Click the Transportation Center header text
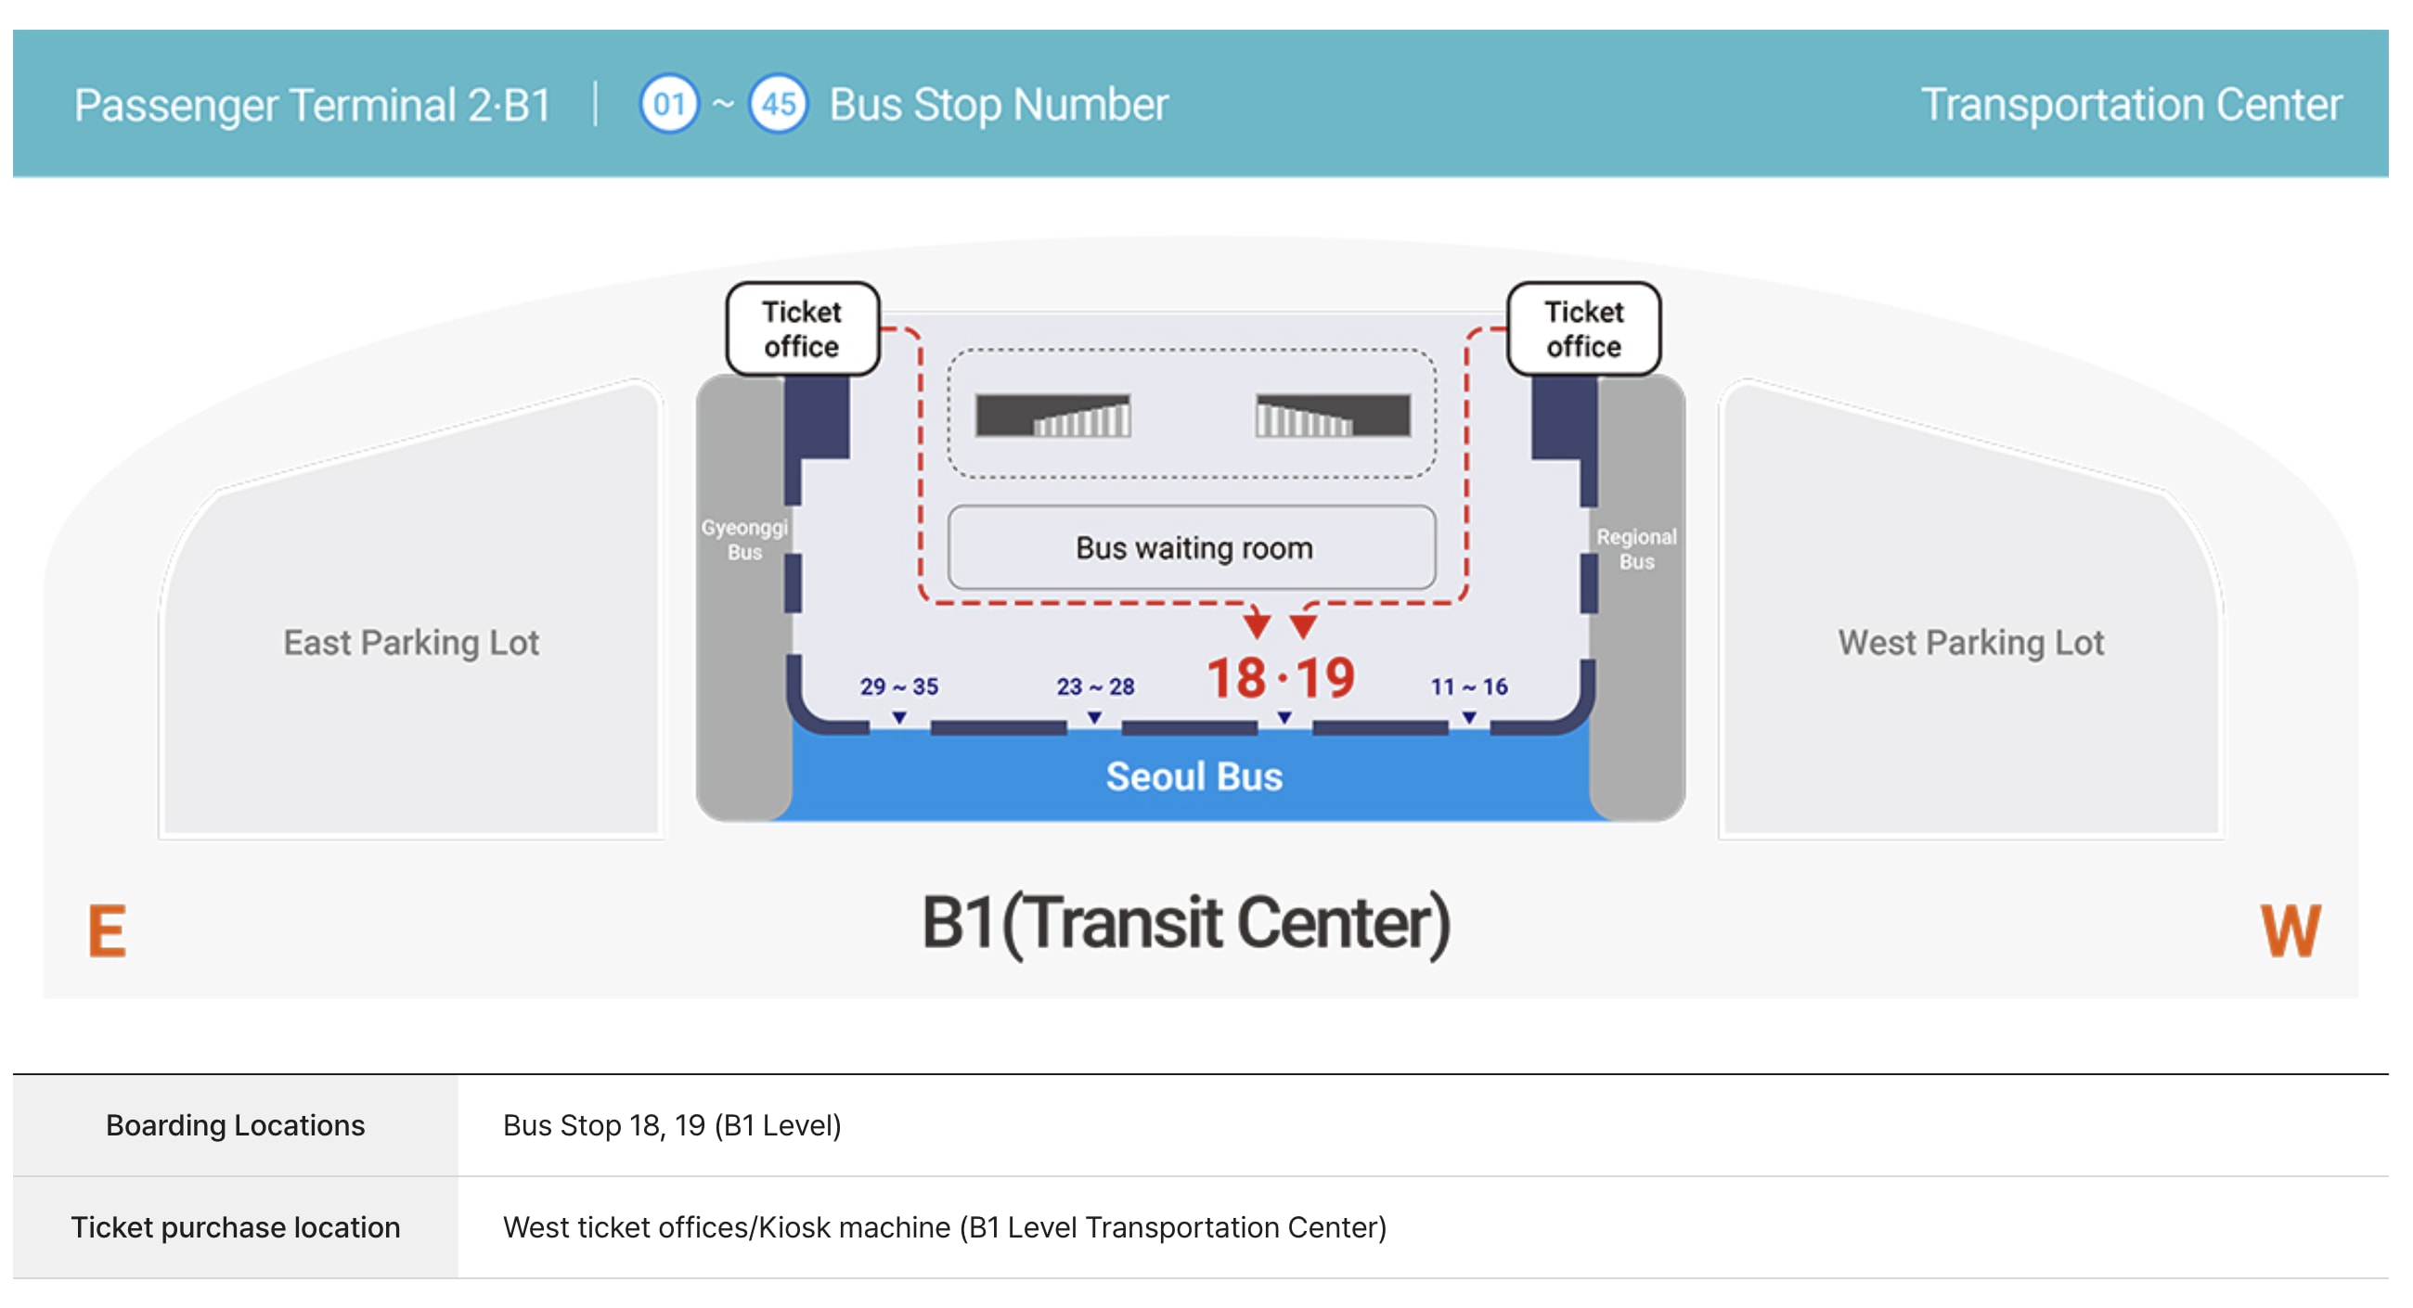 (2131, 104)
